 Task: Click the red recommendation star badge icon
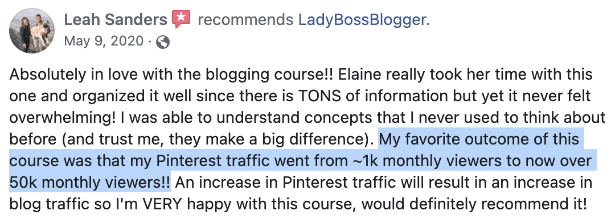click(181, 19)
